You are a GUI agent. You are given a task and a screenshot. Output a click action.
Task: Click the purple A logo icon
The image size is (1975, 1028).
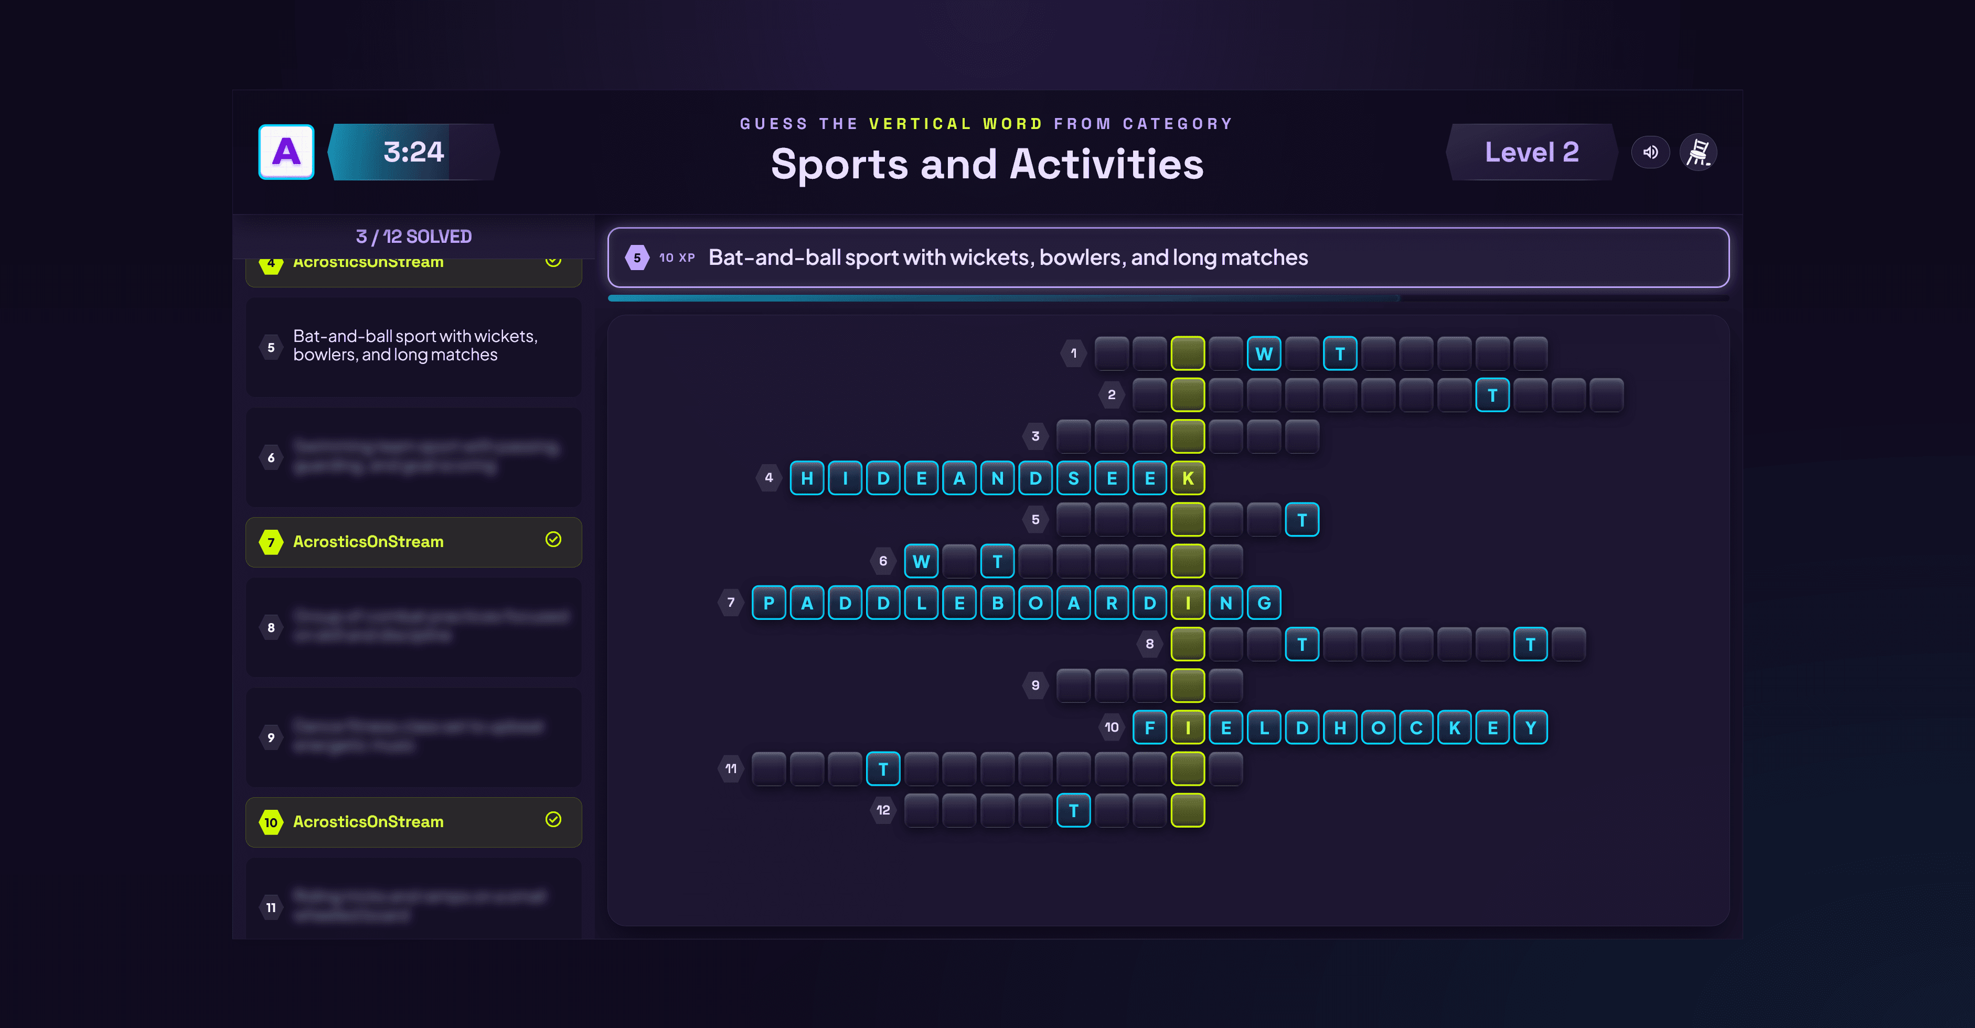click(286, 152)
